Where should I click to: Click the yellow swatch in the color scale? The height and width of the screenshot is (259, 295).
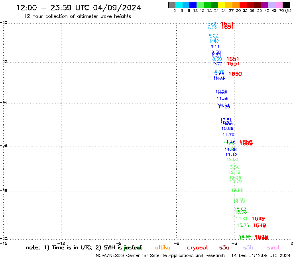222,5
